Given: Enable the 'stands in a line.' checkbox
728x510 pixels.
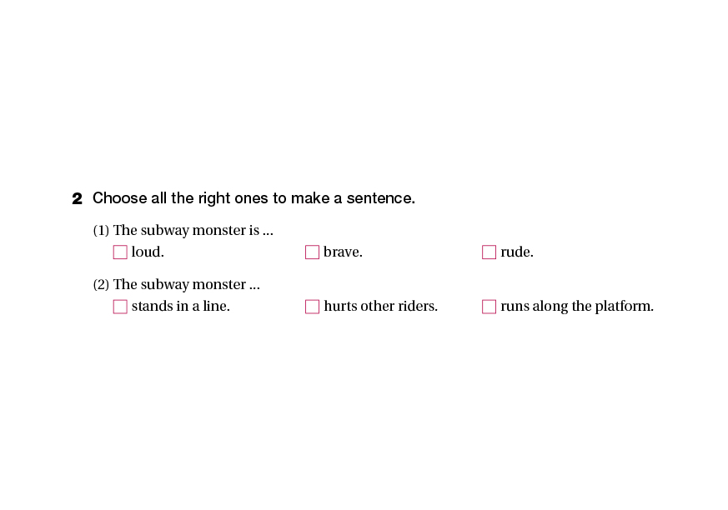Looking at the screenshot, I should click(120, 307).
